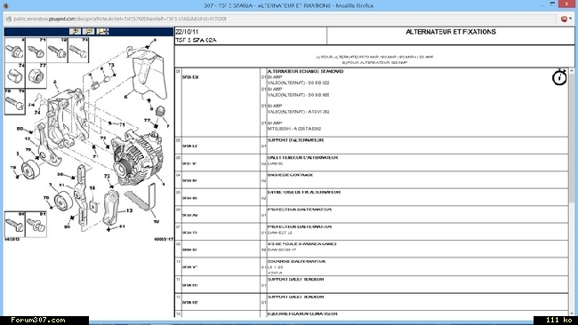The width and height of the screenshot is (578, 325).
Task: Click the page identity icon beside URL
Action: coord(9,19)
